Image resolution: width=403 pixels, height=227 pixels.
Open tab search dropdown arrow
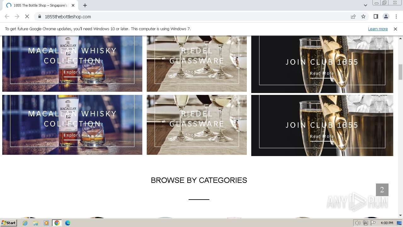365,5
